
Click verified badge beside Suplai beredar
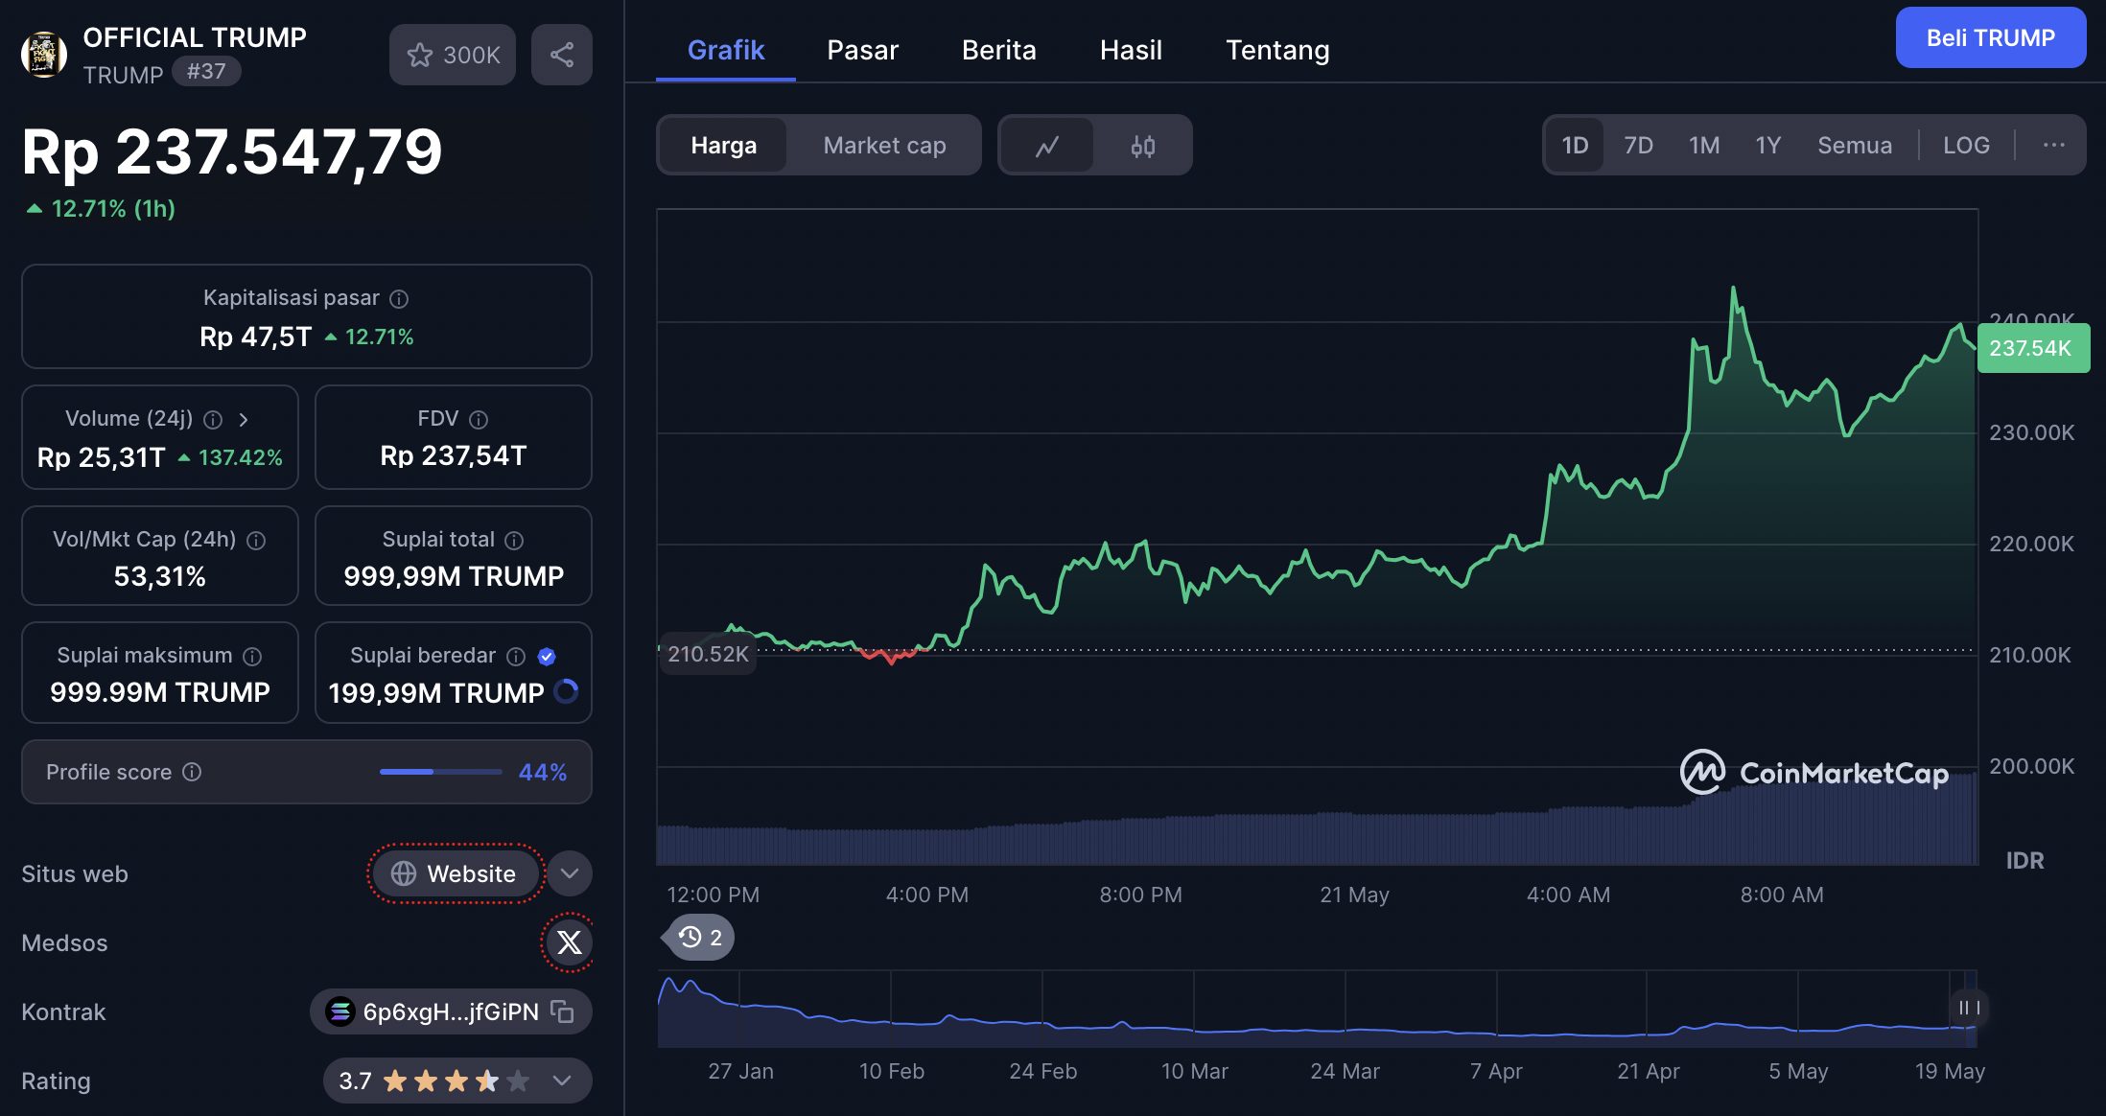click(547, 657)
